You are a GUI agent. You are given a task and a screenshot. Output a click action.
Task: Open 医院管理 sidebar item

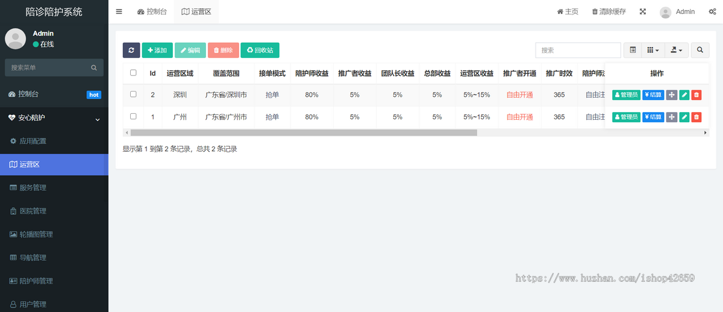click(x=54, y=211)
